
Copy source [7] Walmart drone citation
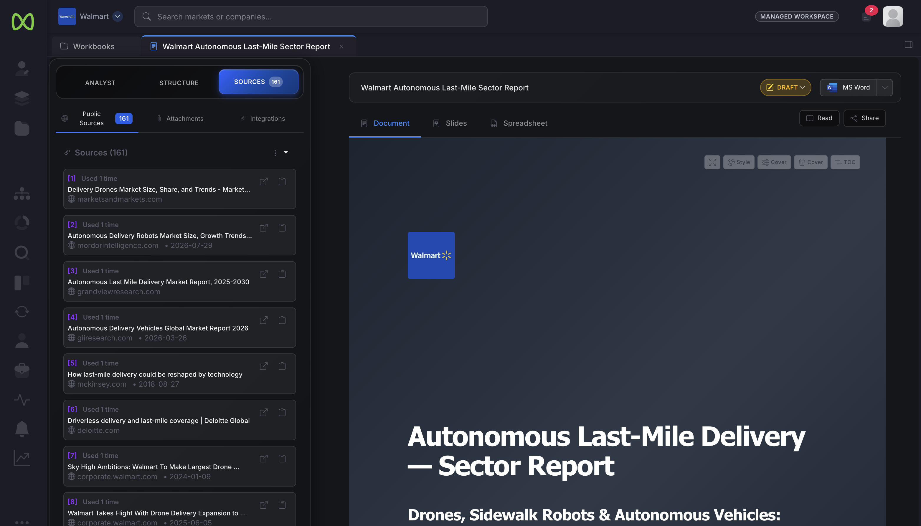pos(282,459)
